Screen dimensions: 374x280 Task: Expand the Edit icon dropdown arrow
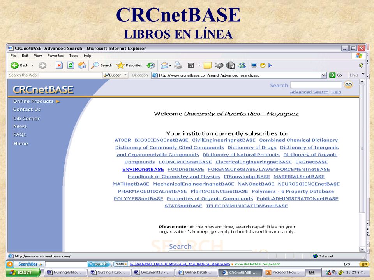tap(199, 65)
